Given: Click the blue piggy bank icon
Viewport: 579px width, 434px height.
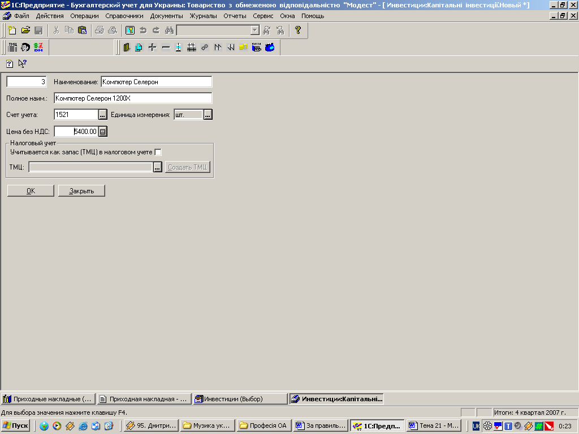Looking at the screenshot, I should click(270, 47).
